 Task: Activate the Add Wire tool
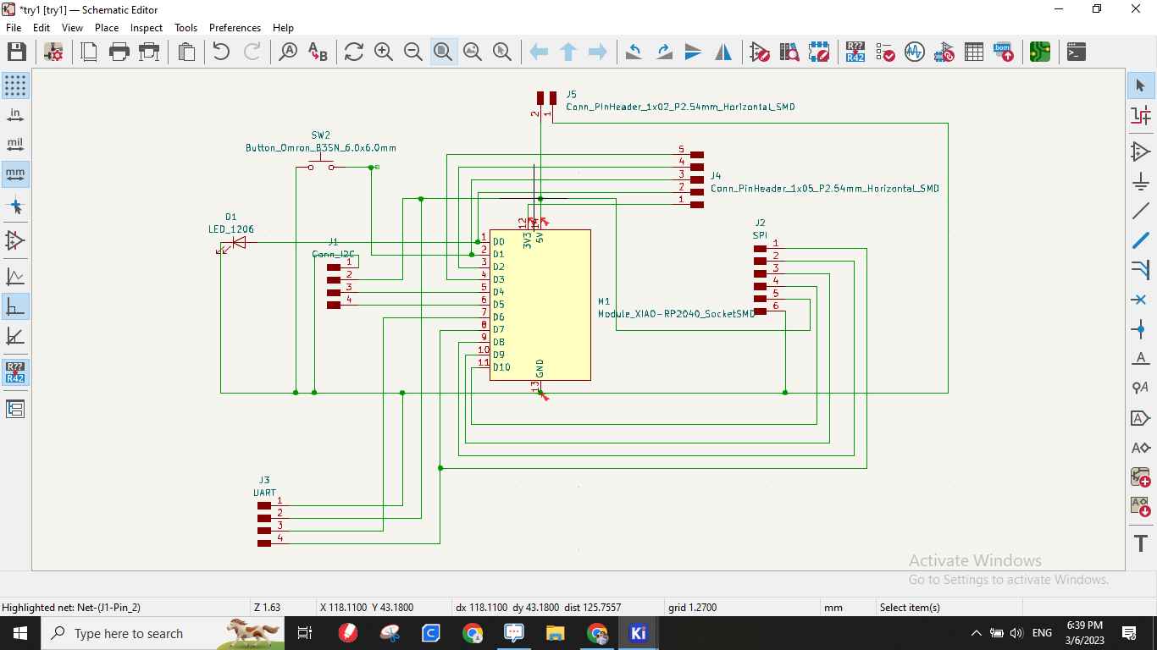[x=1140, y=211]
